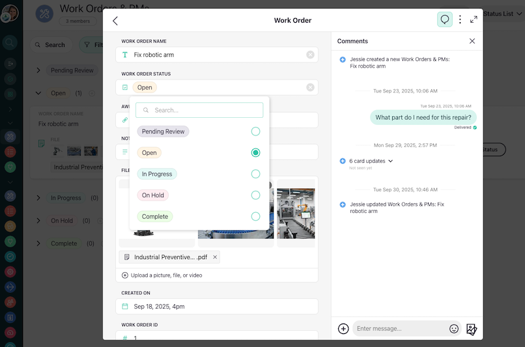Screen dimensions: 525x347
Task: Remove the Industrial Preventive pdf attachment
Action: pos(215,257)
